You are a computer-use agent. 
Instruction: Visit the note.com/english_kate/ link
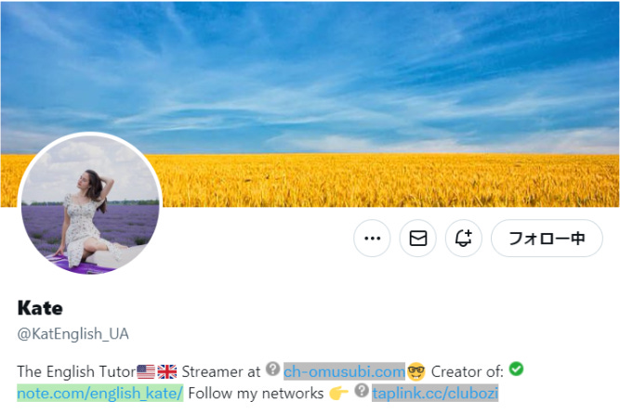100,394
